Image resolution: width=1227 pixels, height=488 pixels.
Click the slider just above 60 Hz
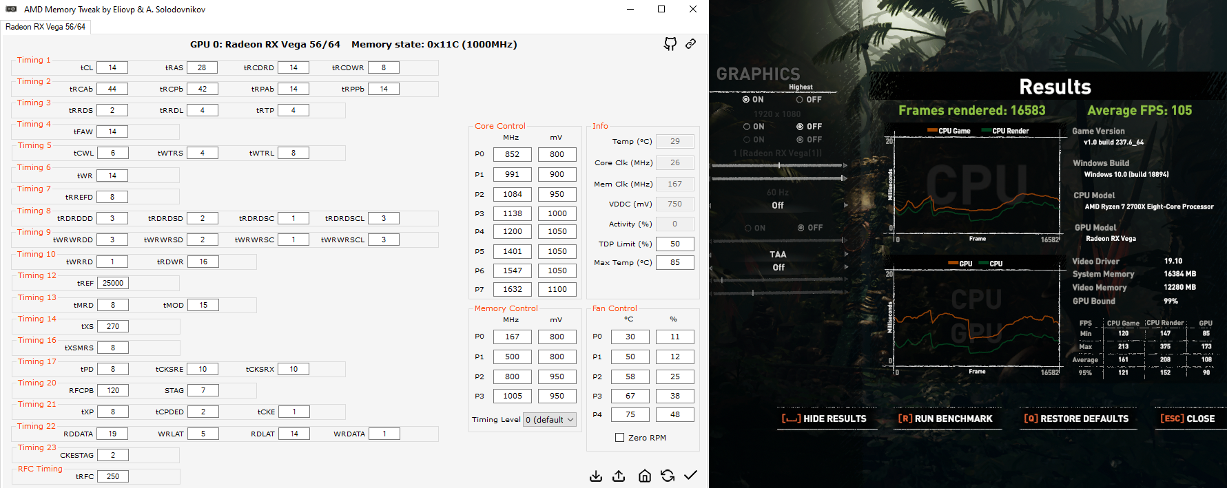coord(777,178)
